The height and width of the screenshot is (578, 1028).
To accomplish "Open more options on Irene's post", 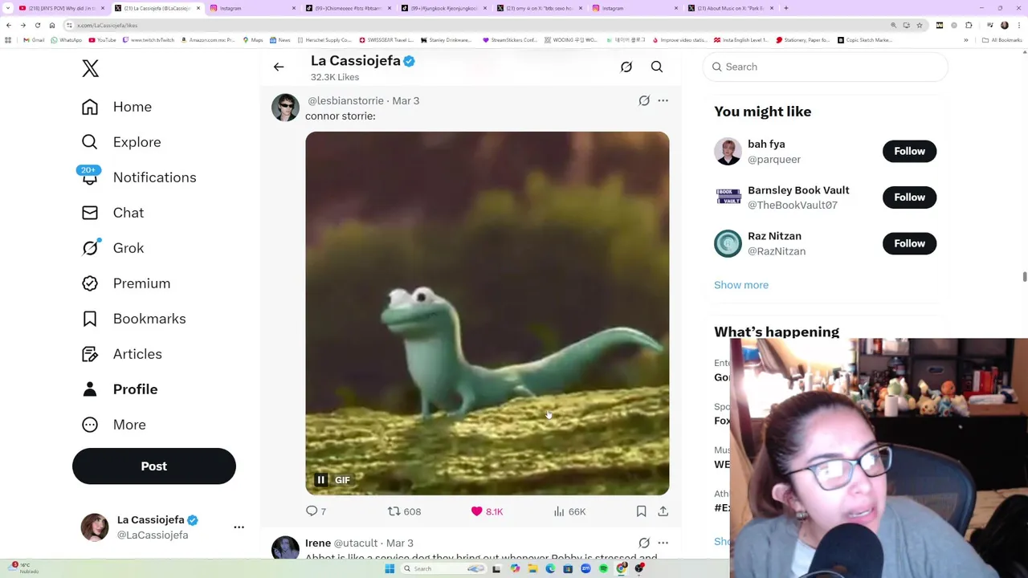I will pos(663,543).
